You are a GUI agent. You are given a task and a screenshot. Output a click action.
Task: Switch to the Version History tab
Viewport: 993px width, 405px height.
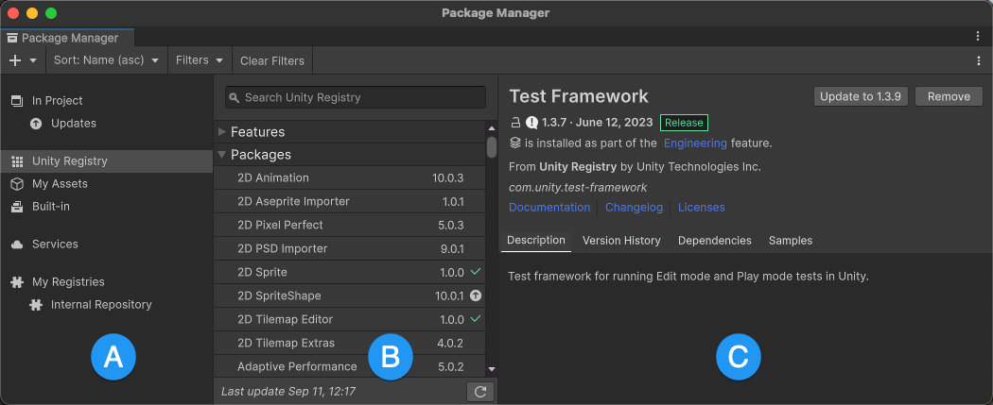coord(621,241)
